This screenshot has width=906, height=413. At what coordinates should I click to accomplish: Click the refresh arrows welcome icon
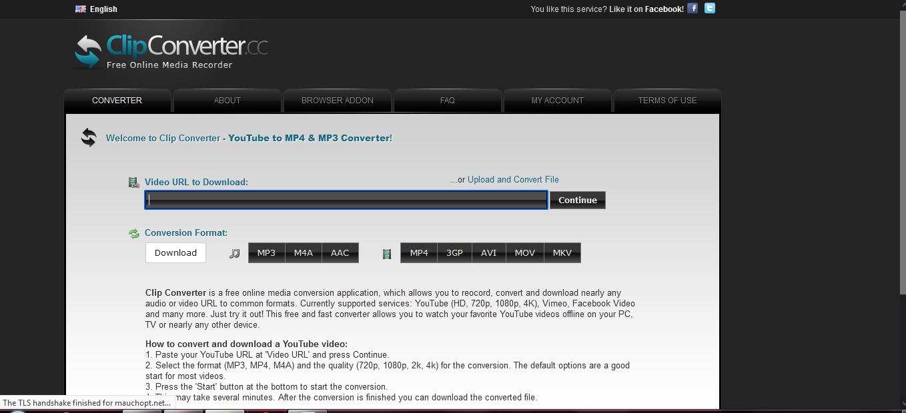pos(89,138)
